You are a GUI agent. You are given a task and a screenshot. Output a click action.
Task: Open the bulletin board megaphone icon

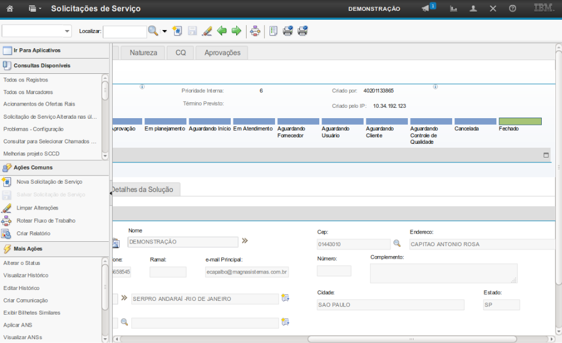[426, 9]
